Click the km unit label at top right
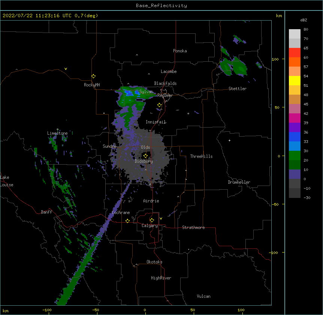The width and height of the screenshot is (323, 315). point(279,16)
